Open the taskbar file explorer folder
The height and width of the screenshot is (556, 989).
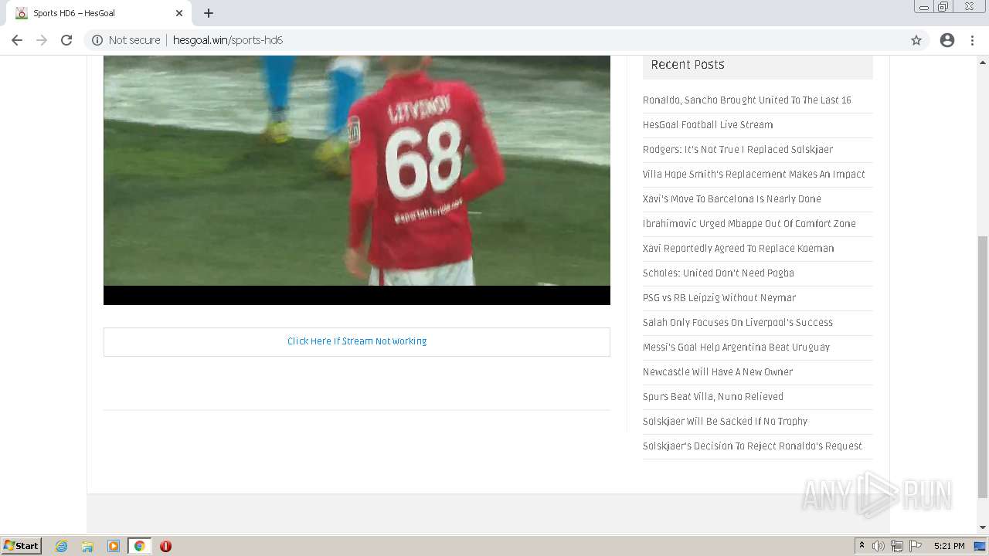(87, 546)
